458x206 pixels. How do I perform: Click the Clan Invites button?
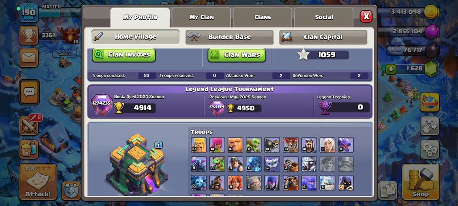124,55
